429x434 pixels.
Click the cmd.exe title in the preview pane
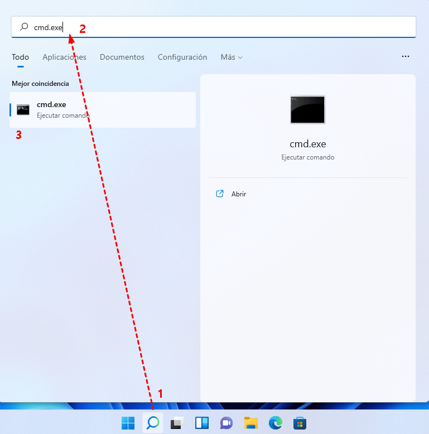click(x=307, y=144)
